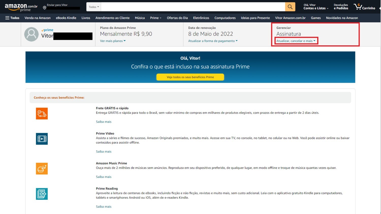Expand Contas e Listas menu
This screenshot has width=381, height=214.
316,7
